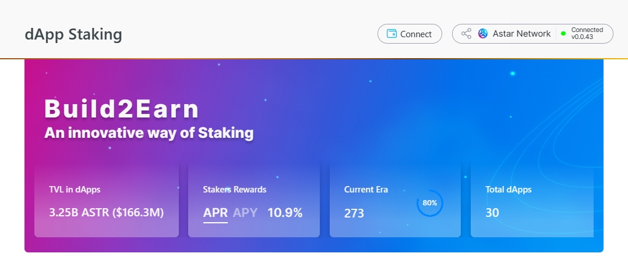Image resolution: width=628 pixels, height=271 pixels.
Task: Click the current era number 273
Action: 354,213
